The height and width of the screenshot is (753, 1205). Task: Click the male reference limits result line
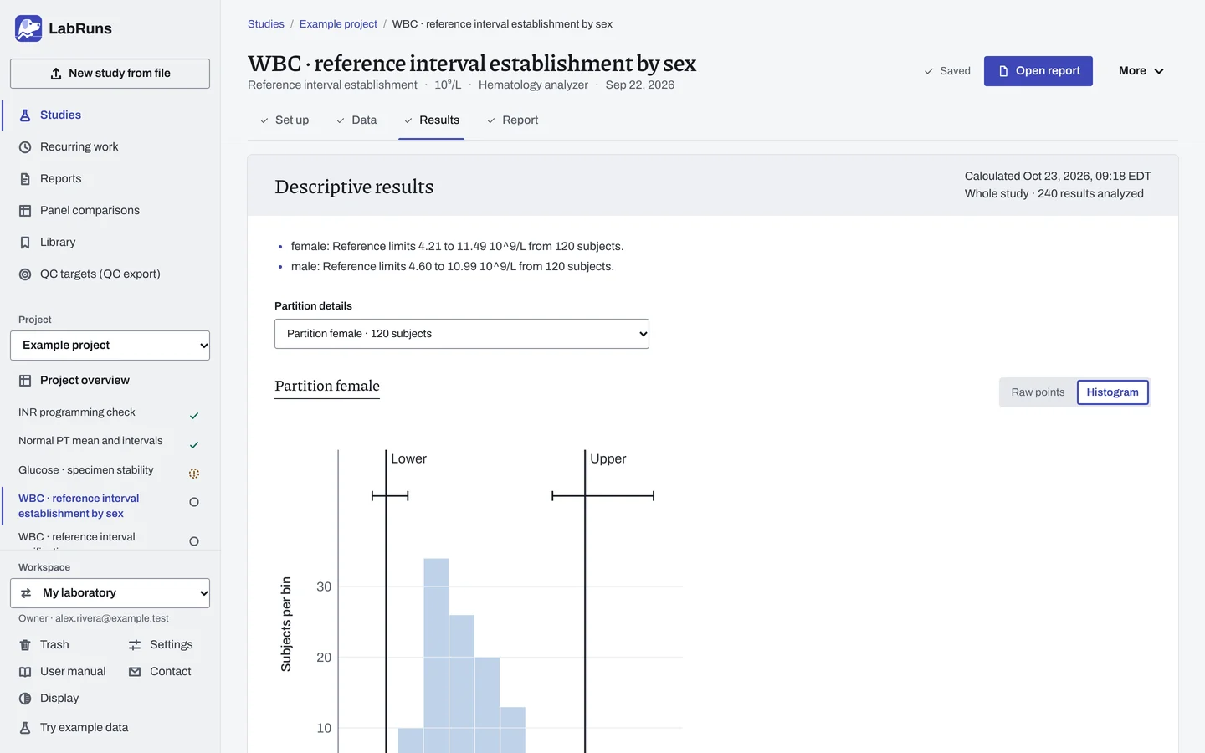click(x=453, y=267)
